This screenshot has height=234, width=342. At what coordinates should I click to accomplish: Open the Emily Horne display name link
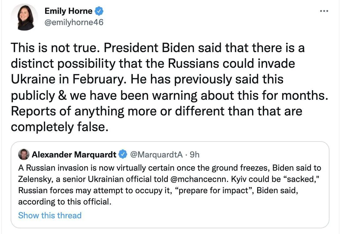[x=68, y=11]
